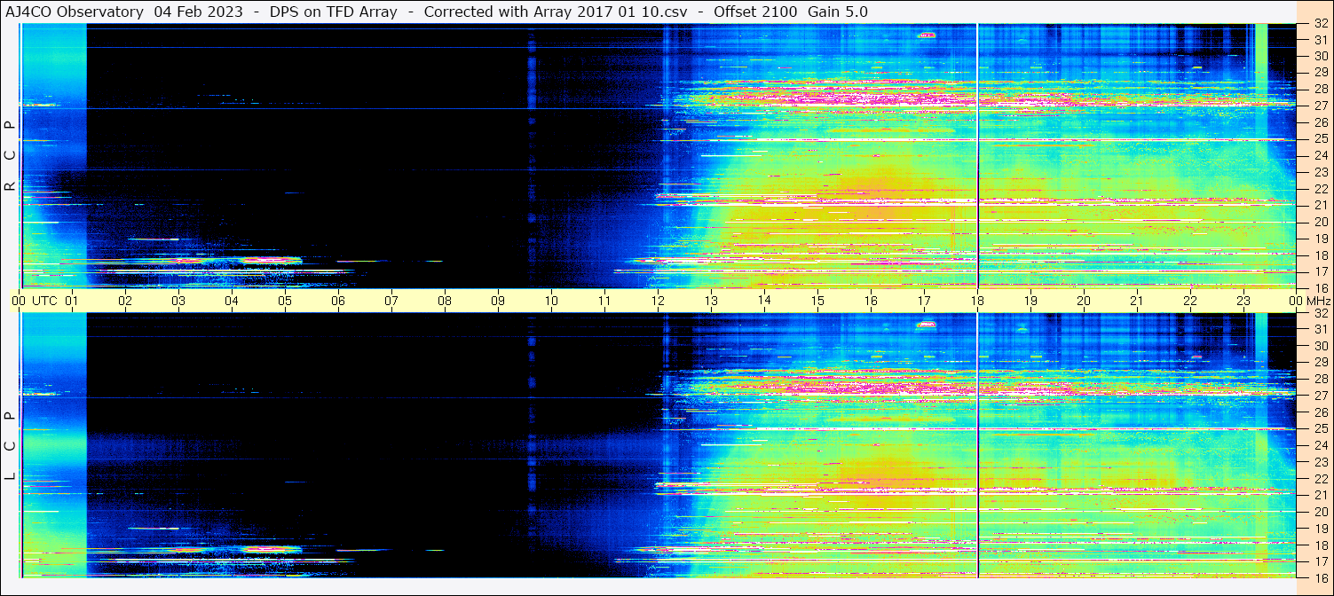Click the white vertical line in RCP spectrogram

(977, 156)
